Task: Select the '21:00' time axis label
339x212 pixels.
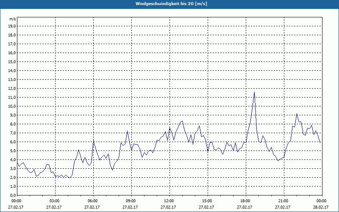Action: 284,201
